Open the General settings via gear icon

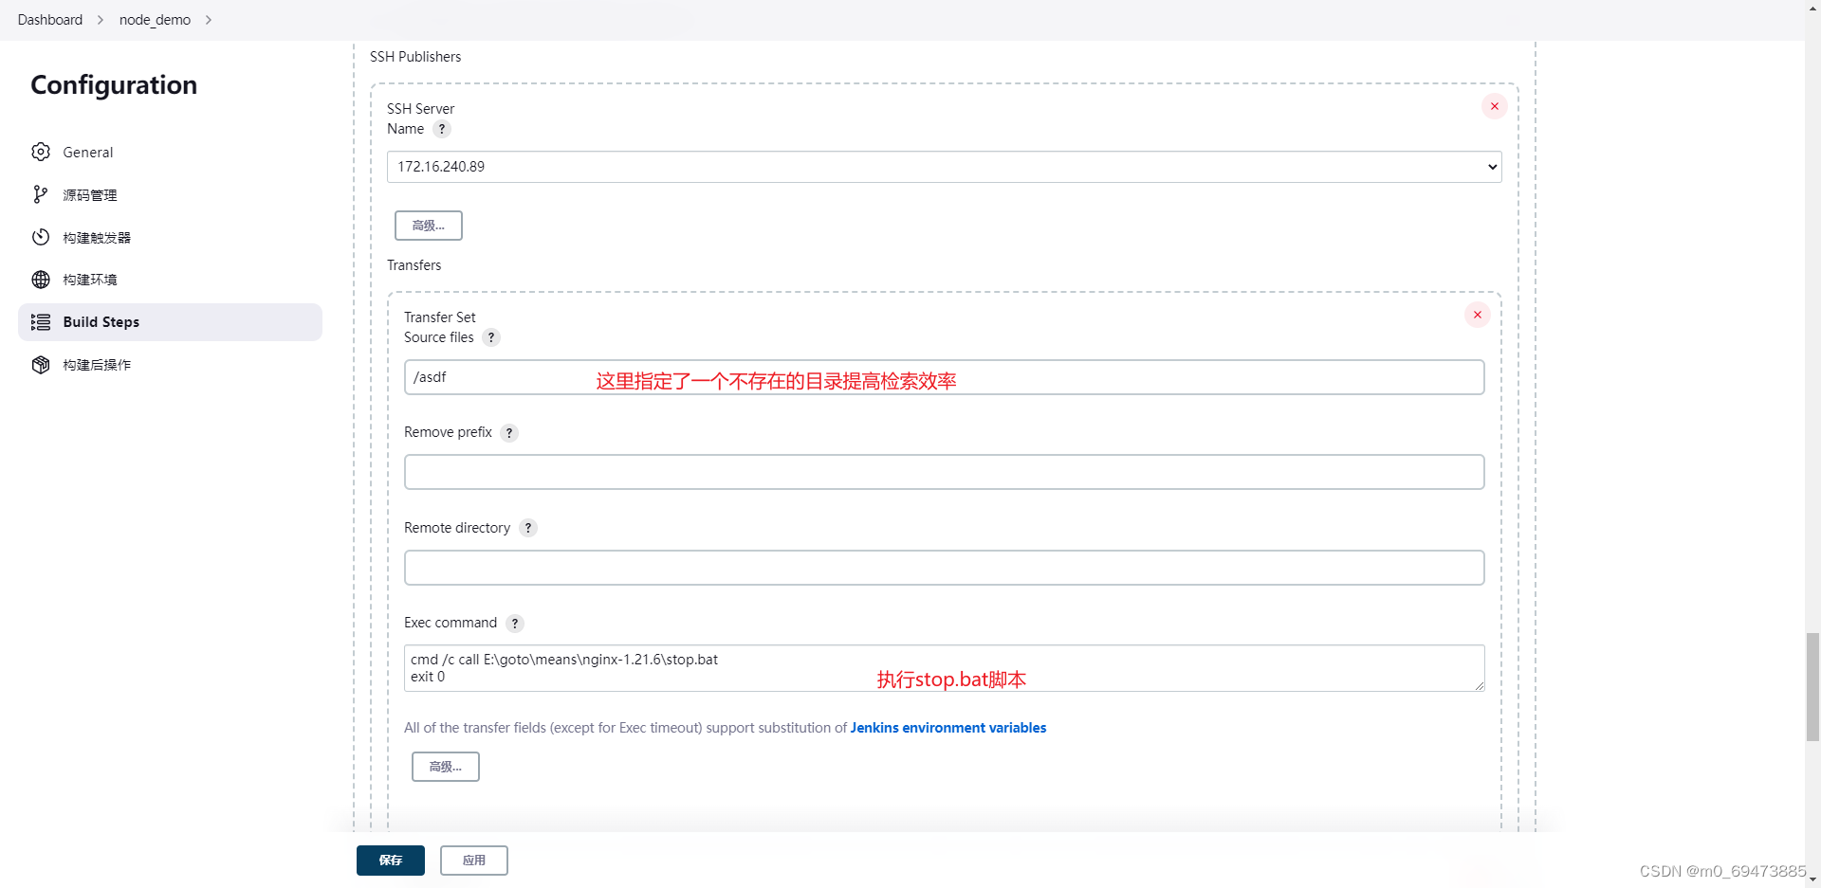pos(40,152)
